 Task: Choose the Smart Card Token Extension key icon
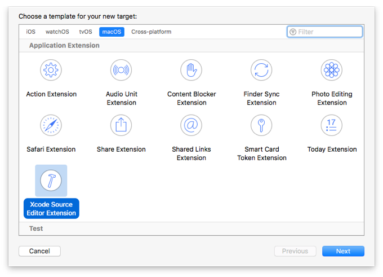[261, 125]
